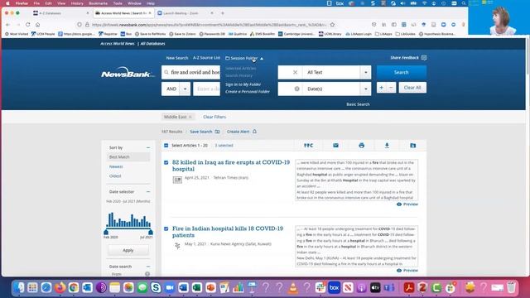Click Clear All button
Viewport: 530px width, 298px height.
pos(412,88)
